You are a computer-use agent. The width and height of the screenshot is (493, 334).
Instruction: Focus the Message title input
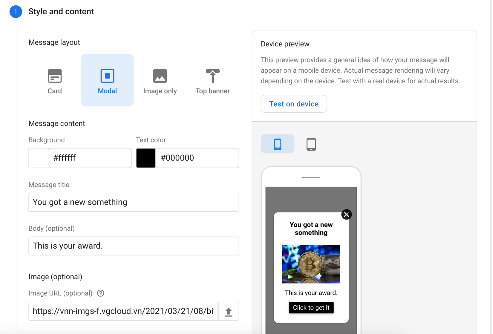tap(134, 202)
